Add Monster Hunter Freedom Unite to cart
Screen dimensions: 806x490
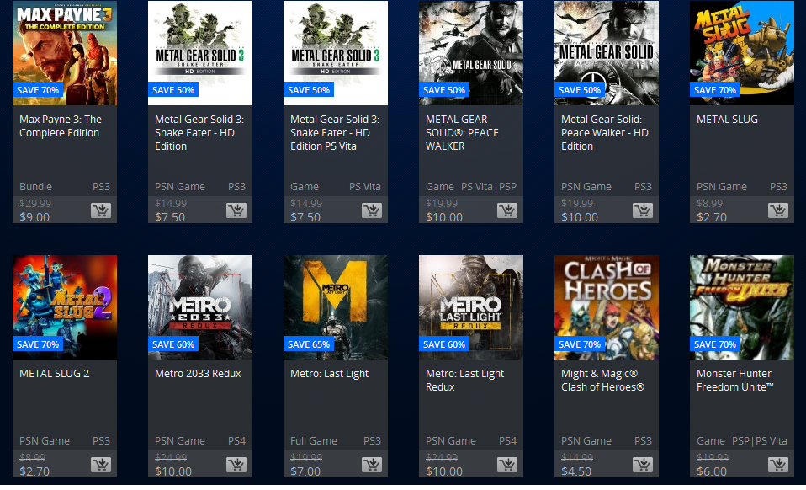coord(778,465)
